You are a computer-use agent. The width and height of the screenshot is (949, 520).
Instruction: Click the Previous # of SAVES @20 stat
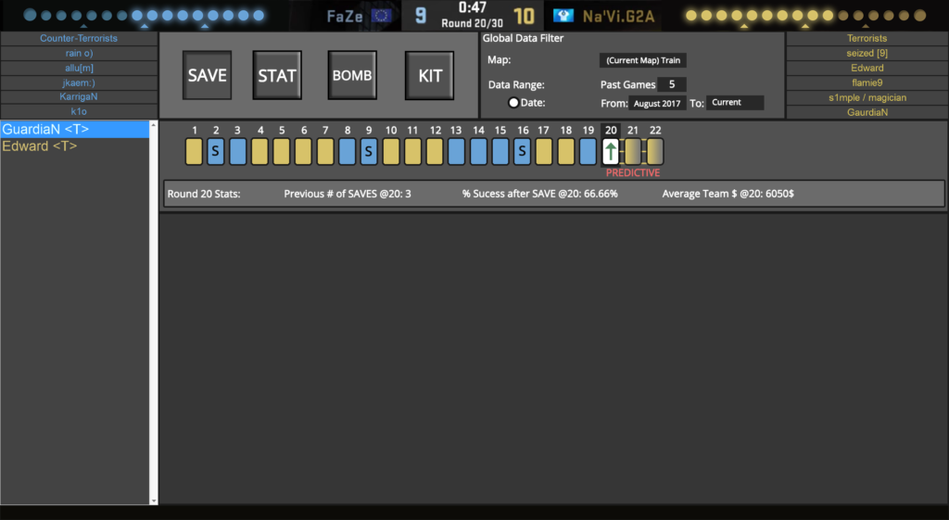[348, 194]
